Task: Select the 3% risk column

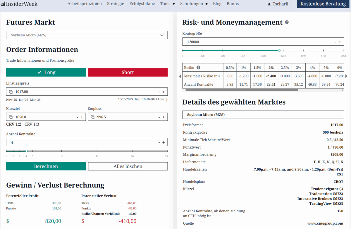Action: 298,67
